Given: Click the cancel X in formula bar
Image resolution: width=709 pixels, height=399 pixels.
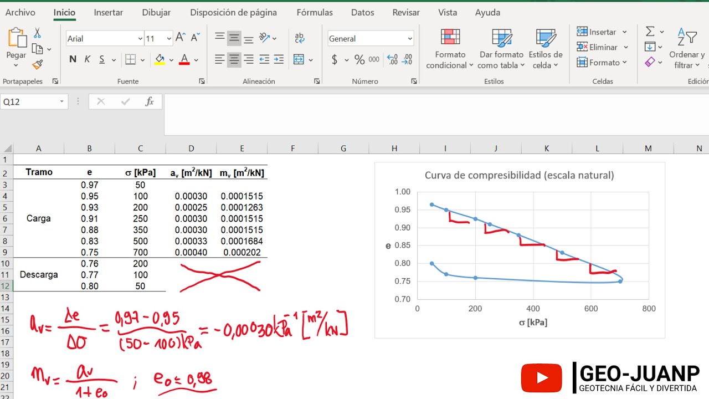Looking at the screenshot, I should pyautogui.click(x=101, y=101).
